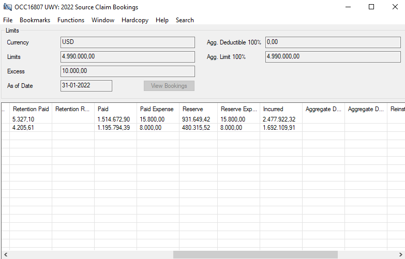Image resolution: width=405 pixels, height=259 pixels.
Task: Click the first Aggregate D... column header
Action: (x=323, y=109)
